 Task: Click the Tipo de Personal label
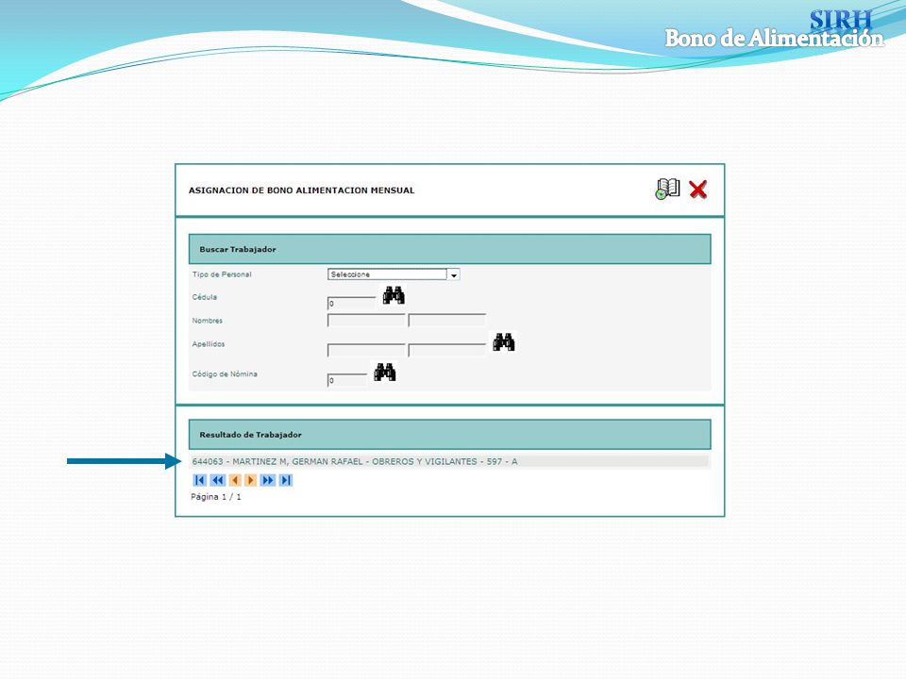222,274
